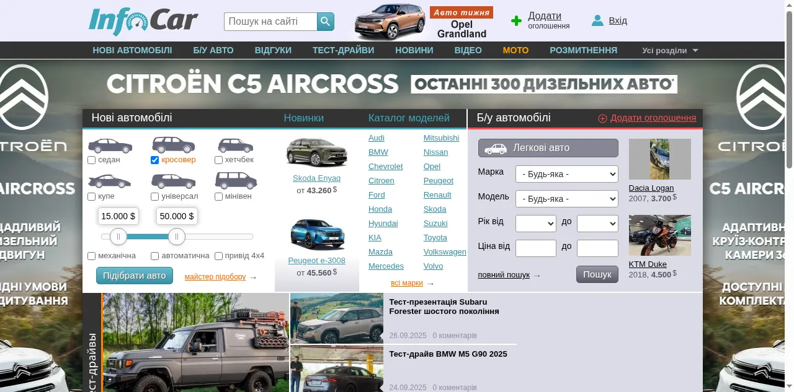Screen dimensions: 794x392
Task: Open НОВІ АВТОМОБІЛІ menu item
Action: click(x=132, y=50)
